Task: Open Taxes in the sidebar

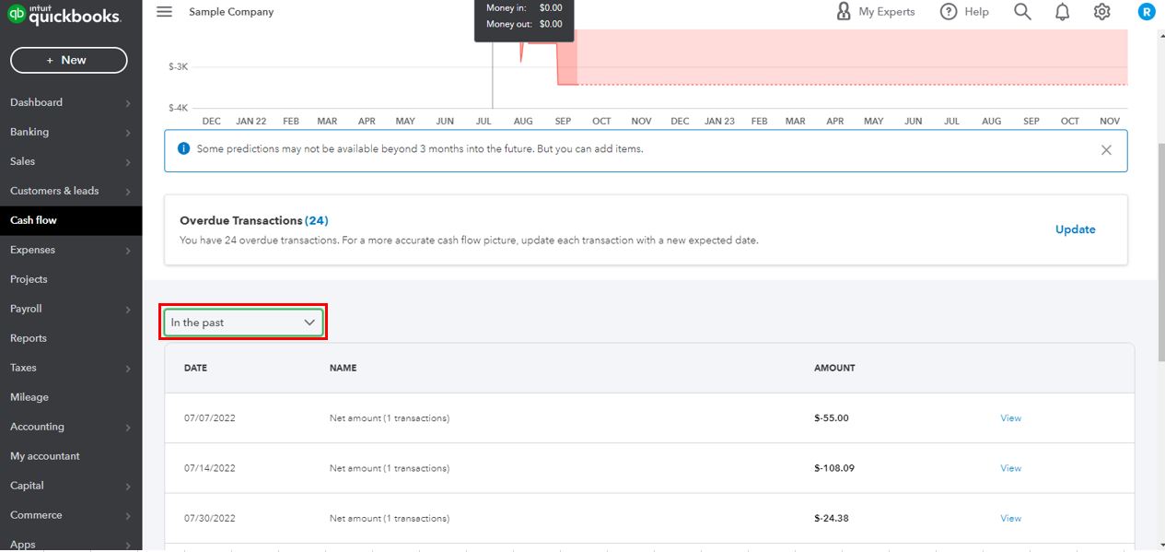Action: pyautogui.click(x=23, y=368)
